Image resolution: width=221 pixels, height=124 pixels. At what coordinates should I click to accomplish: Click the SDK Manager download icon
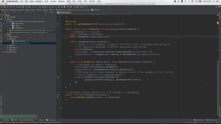83,7
